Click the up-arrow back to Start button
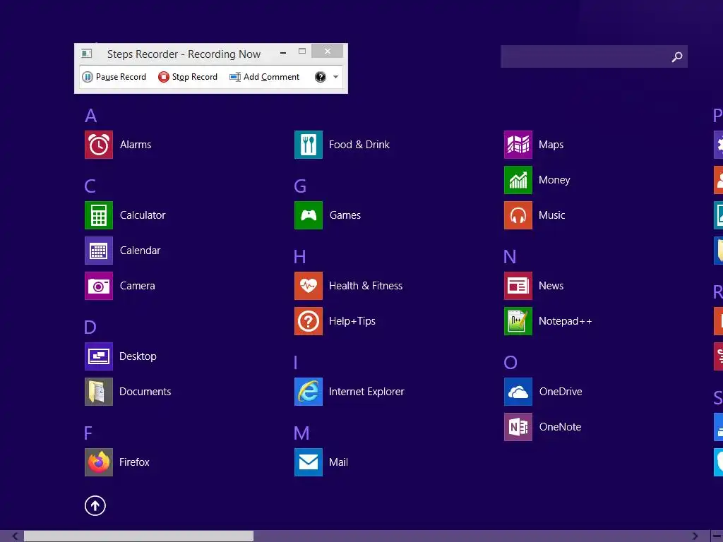Viewport: 723px width, 542px height. click(x=95, y=505)
